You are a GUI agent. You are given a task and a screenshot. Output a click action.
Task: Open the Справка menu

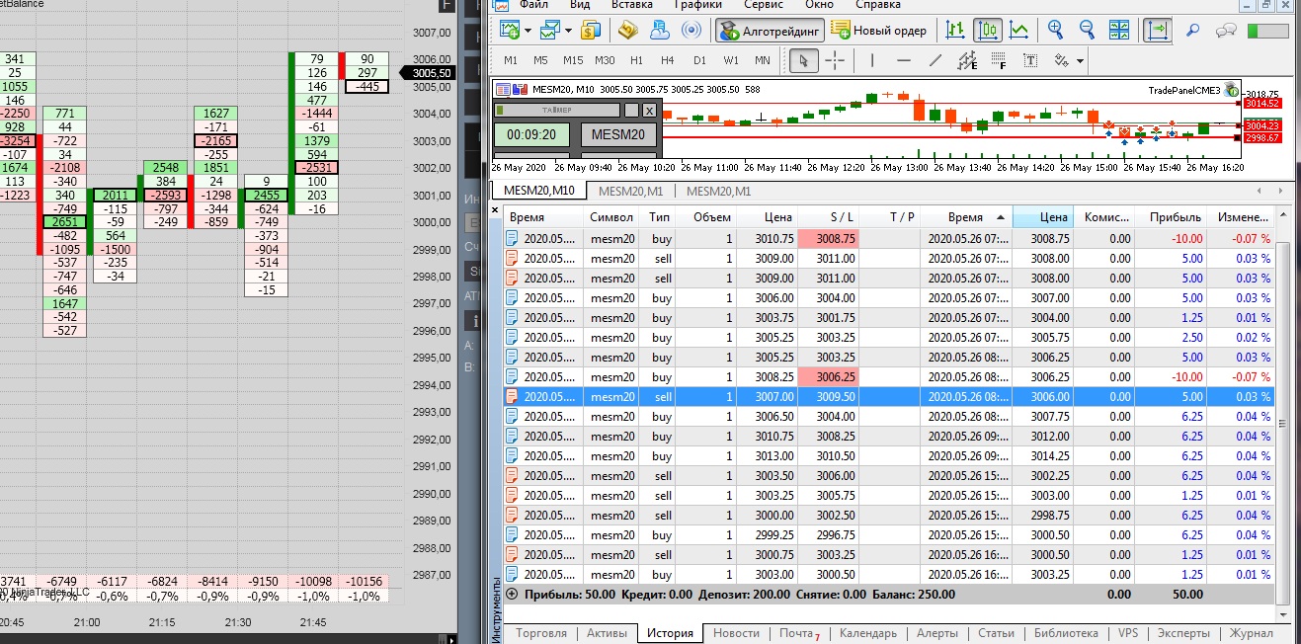tap(877, 5)
